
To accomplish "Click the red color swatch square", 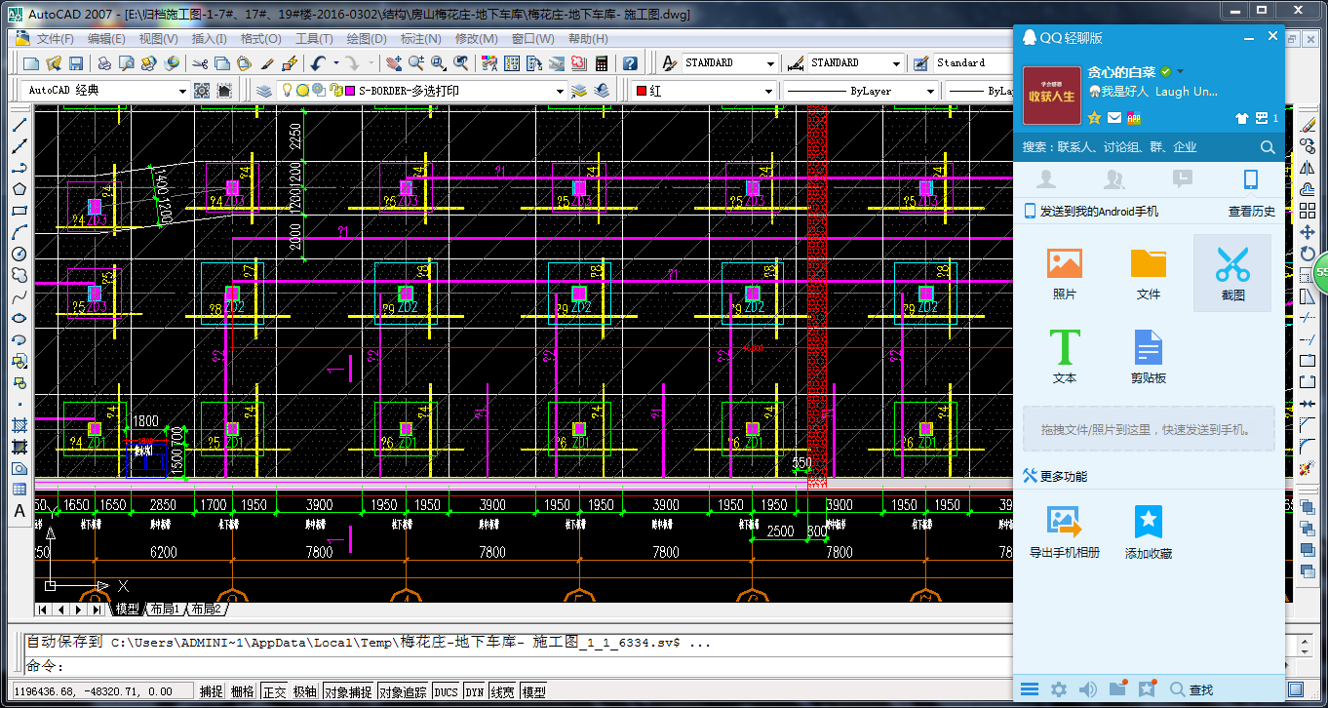I will coord(642,91).
